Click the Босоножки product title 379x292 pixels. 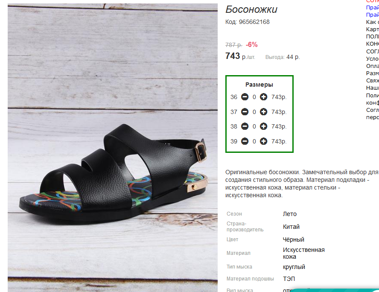pyautogui.click(x=251, y=9)
